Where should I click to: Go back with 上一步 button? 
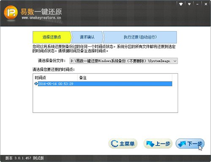158,143
